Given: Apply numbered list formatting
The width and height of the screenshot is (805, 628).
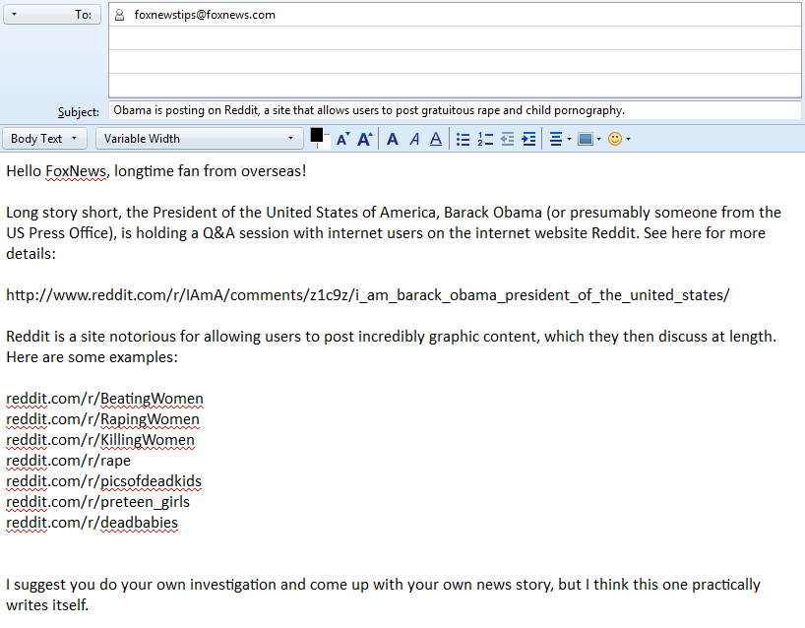Looking at the screenshot, I should tap(485, 139).
